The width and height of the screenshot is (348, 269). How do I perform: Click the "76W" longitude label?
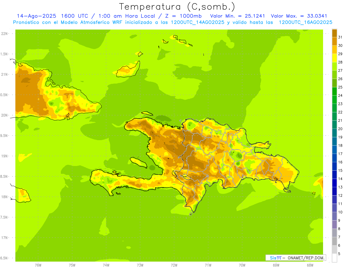pyautogui.click(x=38, y=265)
